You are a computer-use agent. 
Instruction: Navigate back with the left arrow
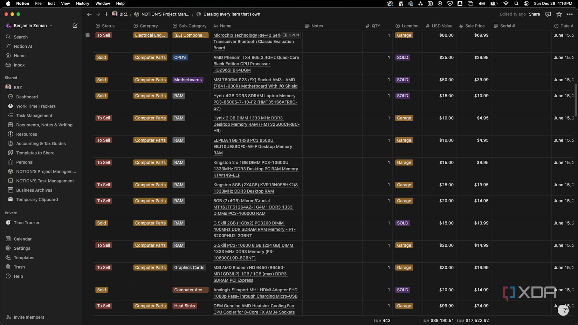pyautogui.click(x=89, y=14)
